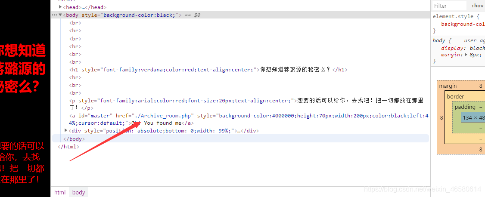The height and width of the screenshot is (197, 485).
Task: Expand the div position absolute node
Action: tap(66, 131)
